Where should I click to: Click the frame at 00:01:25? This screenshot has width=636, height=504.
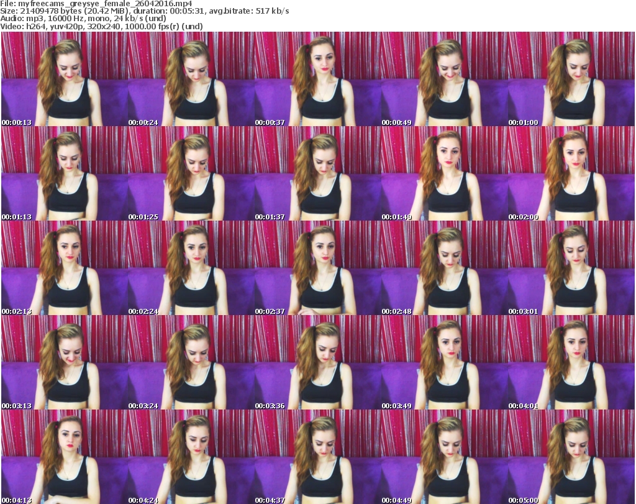coord(191,173)
